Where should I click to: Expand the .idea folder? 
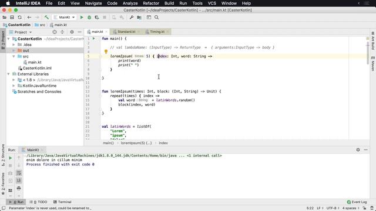14,45
